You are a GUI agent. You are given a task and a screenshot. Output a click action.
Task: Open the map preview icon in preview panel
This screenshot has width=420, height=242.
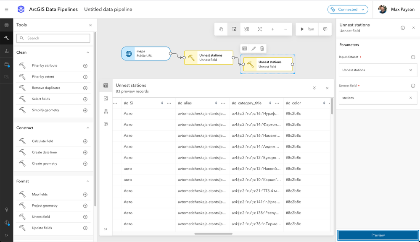point(106,99)
